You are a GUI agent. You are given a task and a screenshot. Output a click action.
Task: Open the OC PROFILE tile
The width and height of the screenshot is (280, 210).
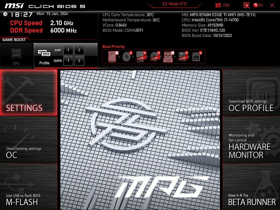click(x=251, y=92)
